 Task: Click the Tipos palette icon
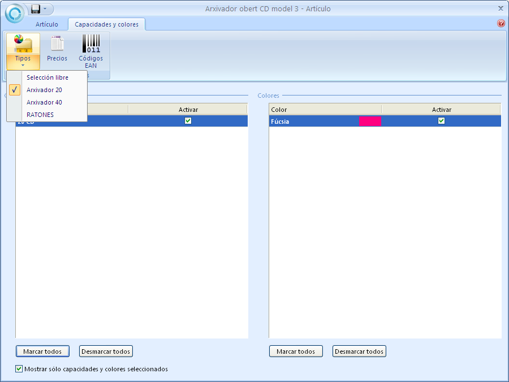click(x=23, y=44)
